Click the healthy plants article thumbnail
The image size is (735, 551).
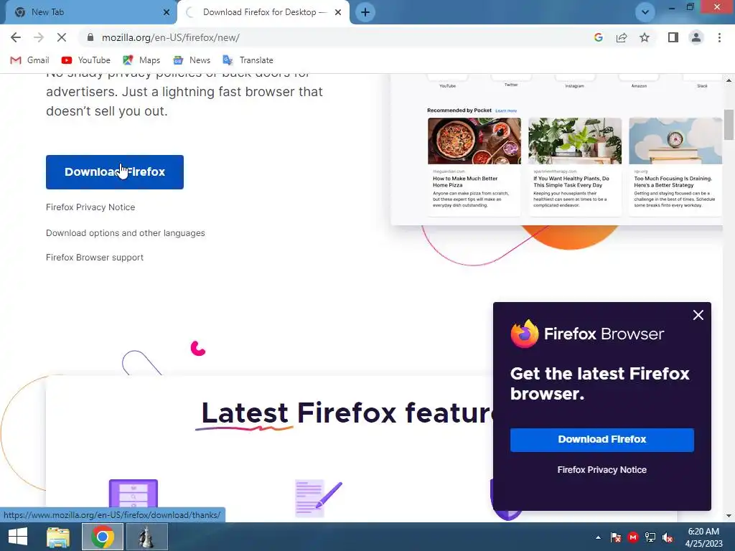pos(575,141)
